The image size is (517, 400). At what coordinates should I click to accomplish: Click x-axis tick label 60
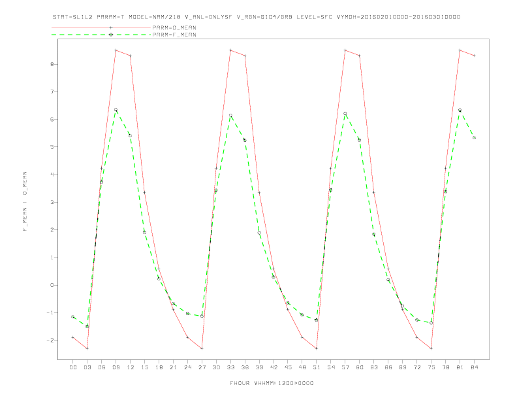pyautogui.click(x=360, y=367)
